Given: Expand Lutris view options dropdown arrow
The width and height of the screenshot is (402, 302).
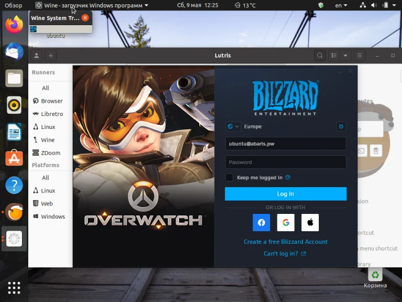Looking at the screenshot, I should [345, 56].
